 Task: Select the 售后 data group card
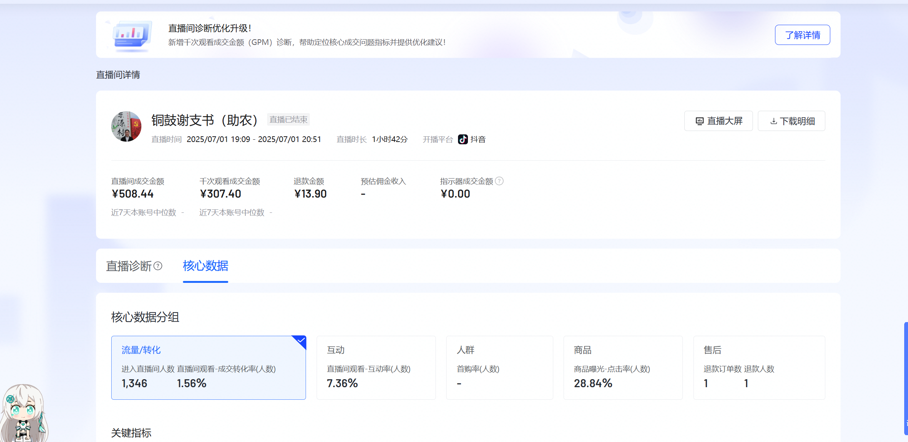tap(759, 367)
